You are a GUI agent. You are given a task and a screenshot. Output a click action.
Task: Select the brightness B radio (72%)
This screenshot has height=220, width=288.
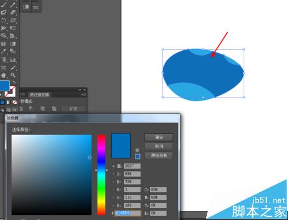coord(113,182)
